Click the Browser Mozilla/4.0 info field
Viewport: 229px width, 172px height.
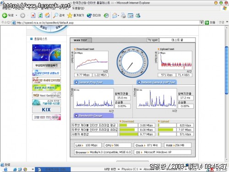(x=103, y=152)
